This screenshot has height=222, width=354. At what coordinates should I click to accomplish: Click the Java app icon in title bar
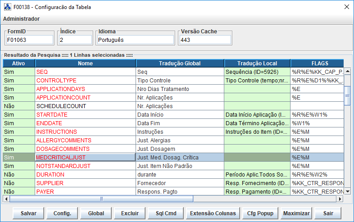(7, 7)
